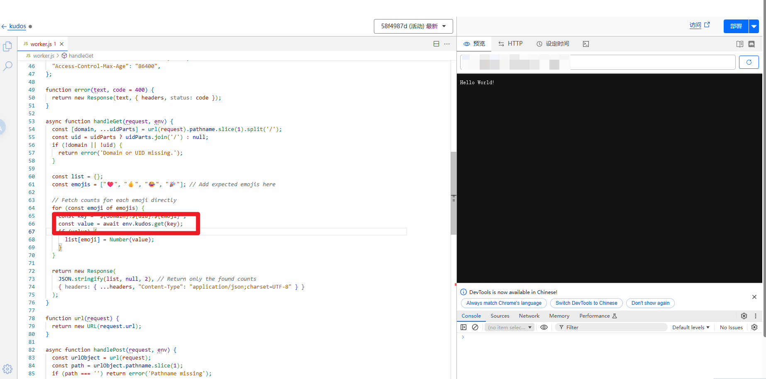Open the Default levels dropdown
766x379 pixels.
pyautogui.click(x=690, y=327)
